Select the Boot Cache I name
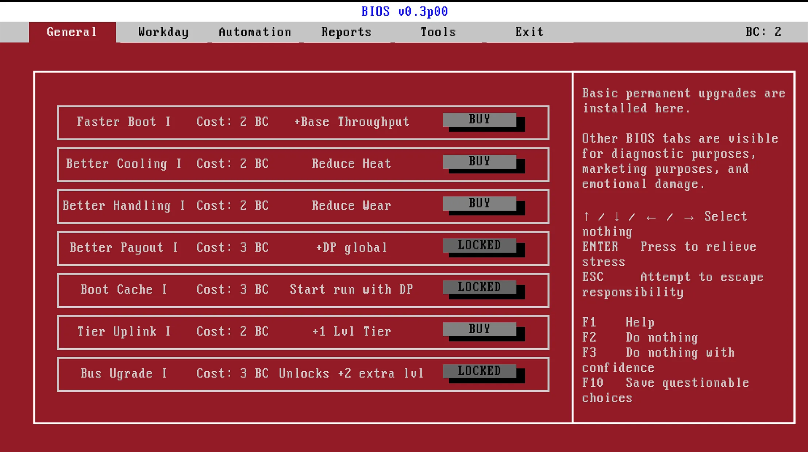Screen dimensions: 808x452 [x=124, y=290]
